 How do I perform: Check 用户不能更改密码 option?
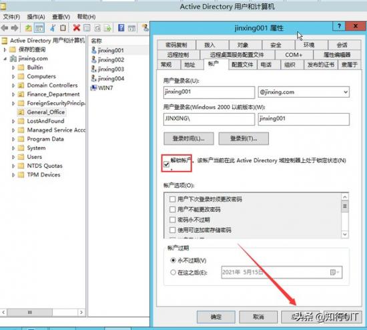172,209
